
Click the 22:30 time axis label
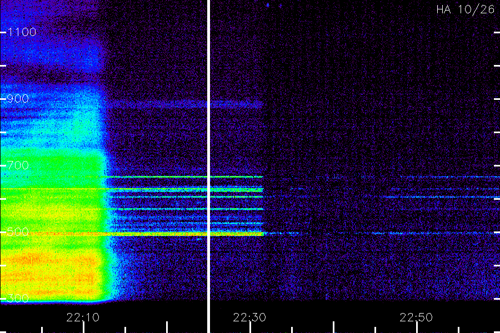[x=249, y=317]
